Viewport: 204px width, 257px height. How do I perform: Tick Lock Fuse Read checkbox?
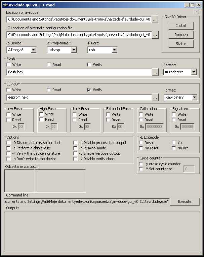(75, 120)
